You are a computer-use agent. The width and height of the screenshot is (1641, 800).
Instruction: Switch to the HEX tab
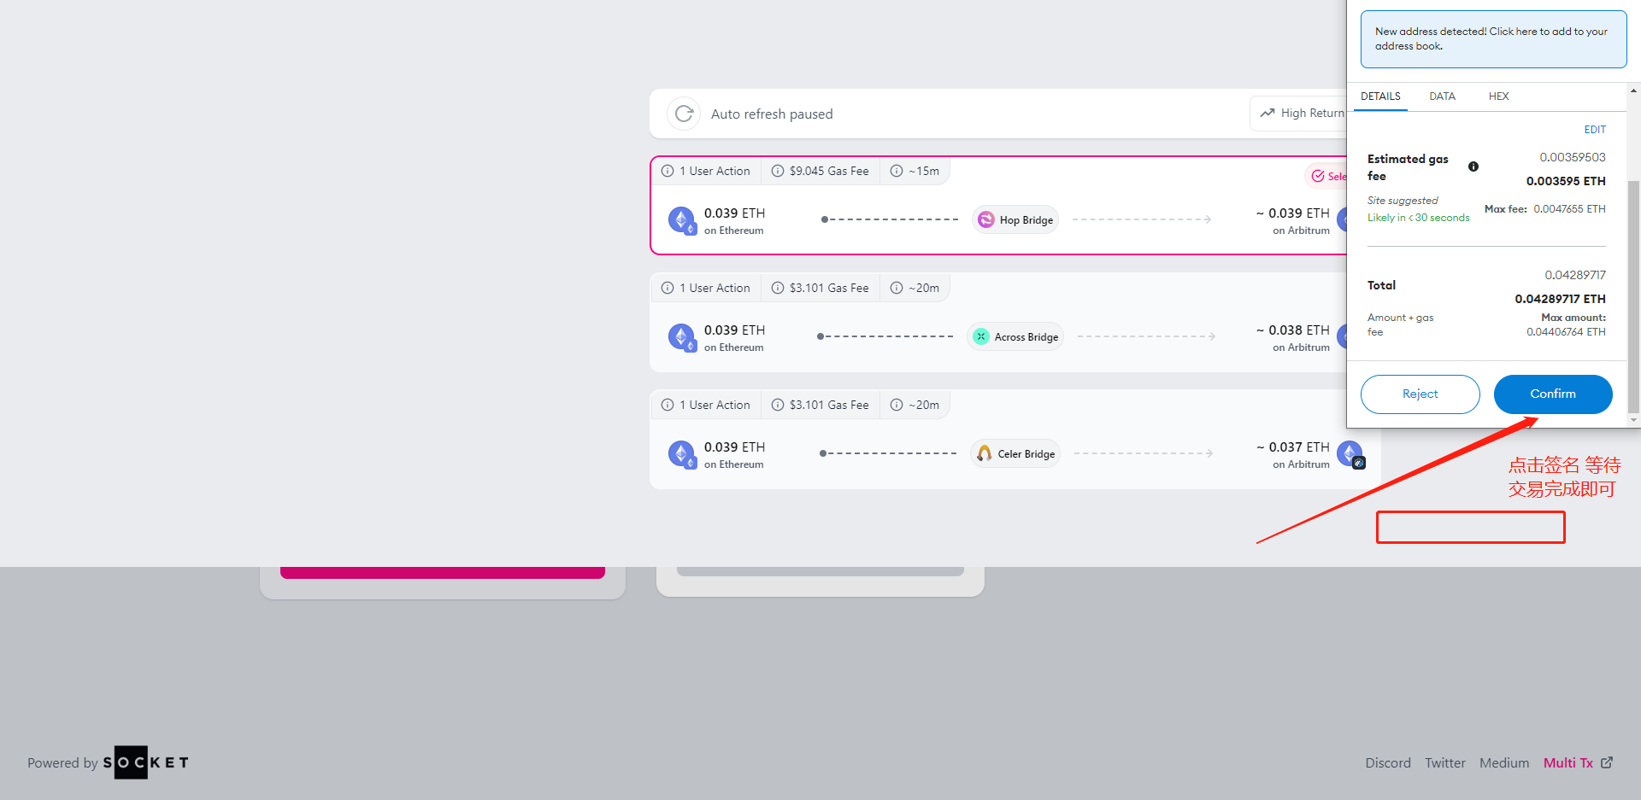coord(1498,96)
